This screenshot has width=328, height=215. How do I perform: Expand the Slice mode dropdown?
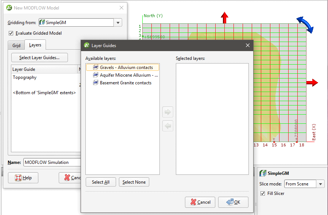click(320, 184)
